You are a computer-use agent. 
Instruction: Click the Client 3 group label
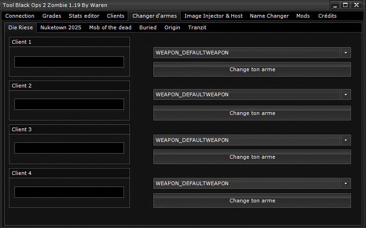tap(21, 129)
